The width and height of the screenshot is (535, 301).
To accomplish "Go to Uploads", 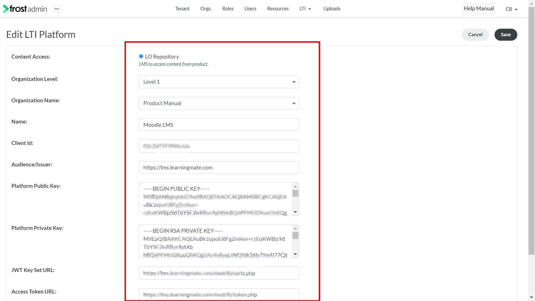I will (332, 9).
